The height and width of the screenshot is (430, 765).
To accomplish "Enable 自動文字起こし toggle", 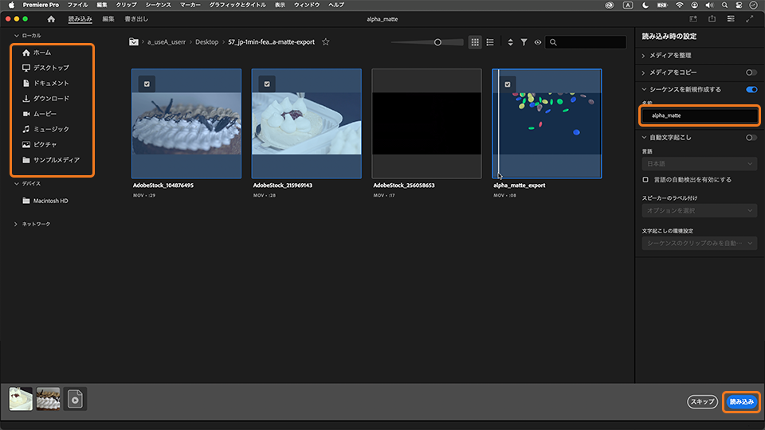I will 751,138.
